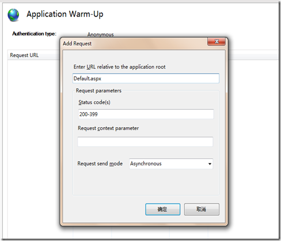This screenshot has height=241, width=281.
Task: Click the Anonymous authentication value
Action: click(100, 35)
